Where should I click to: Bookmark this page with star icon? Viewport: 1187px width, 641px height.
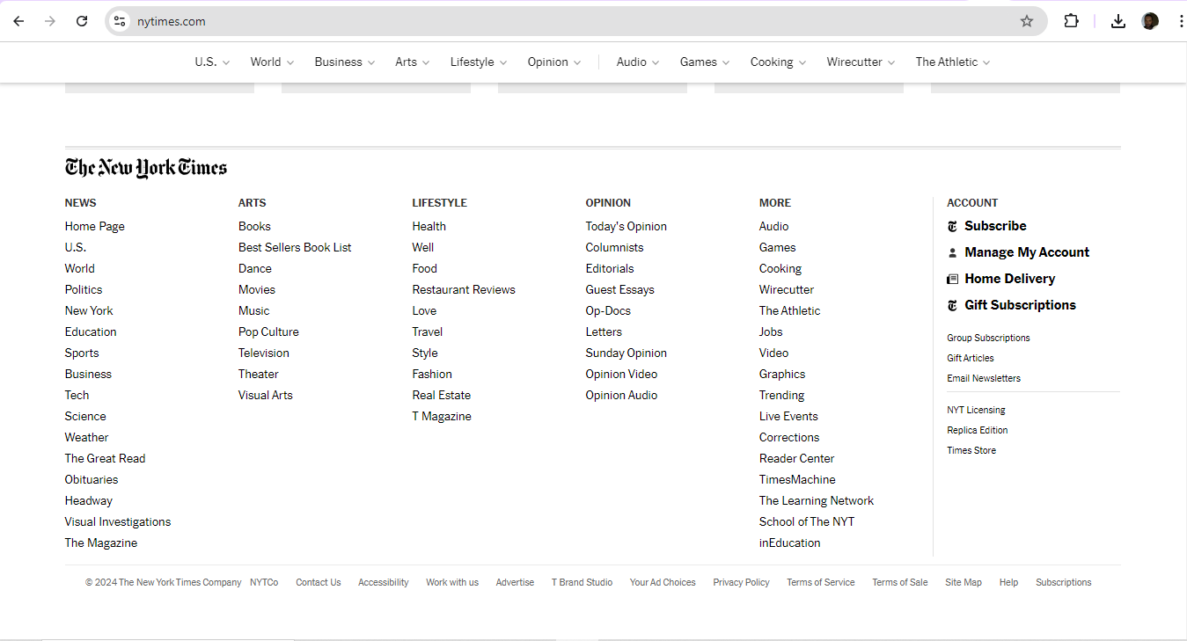tap(1026, 21)
